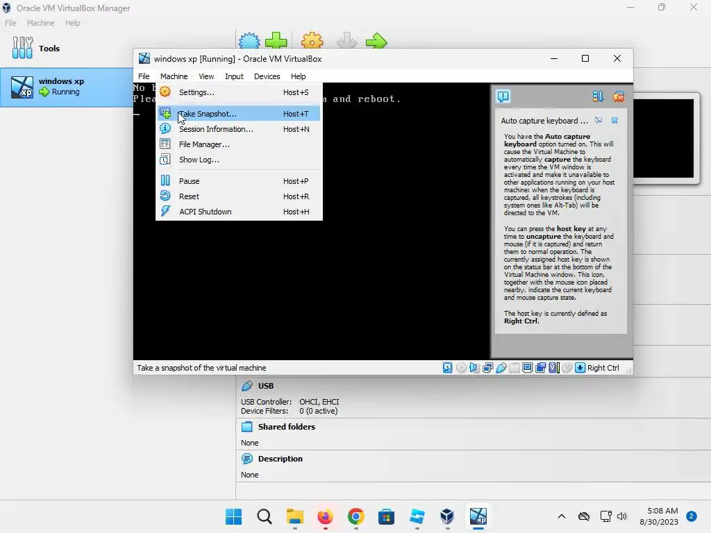Click the keyboard capture arrow indicator
The width and height of the screenshot is (711, 533).
(x=580, y=368)
